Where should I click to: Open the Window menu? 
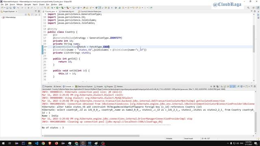coord(54,4)
